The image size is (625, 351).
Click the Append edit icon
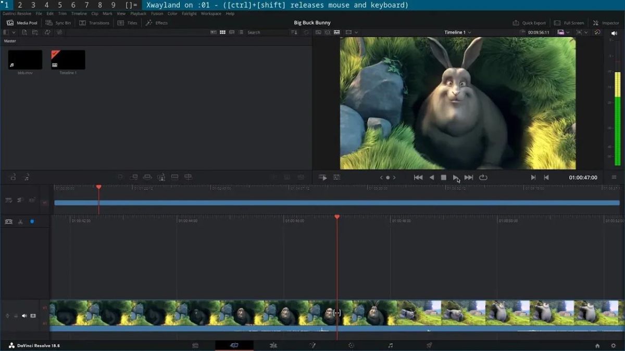[134, 177]
